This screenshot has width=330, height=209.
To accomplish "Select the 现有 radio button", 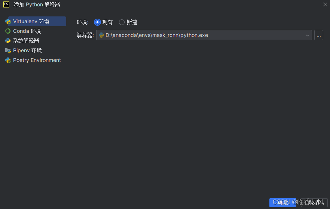I will coord(97,22).
